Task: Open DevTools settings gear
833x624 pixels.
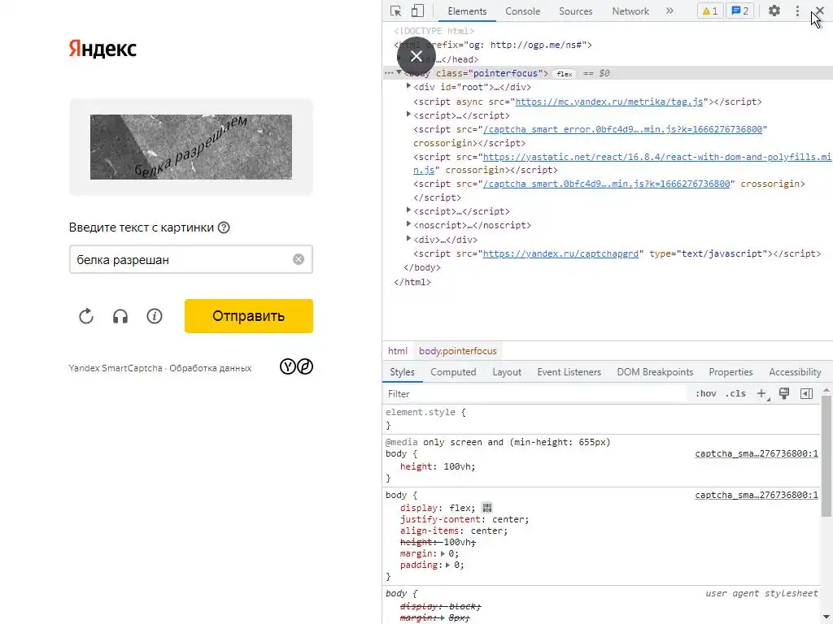Action: 774,11
